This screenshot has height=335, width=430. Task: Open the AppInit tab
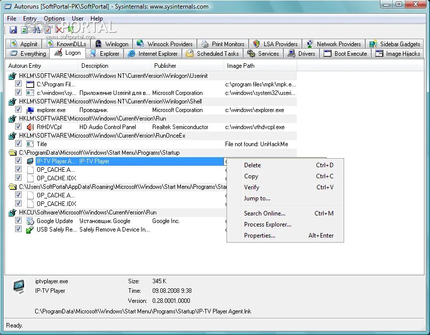pos(24,44)
